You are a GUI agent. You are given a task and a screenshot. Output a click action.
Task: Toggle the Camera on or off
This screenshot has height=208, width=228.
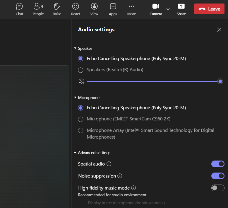(x=156, y=9)
